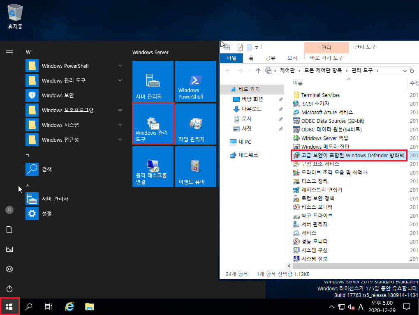The width and height of the screenshot is (419, 315).
Task: Click the hamburger menu in the Start menu
Action: (9, 52)
